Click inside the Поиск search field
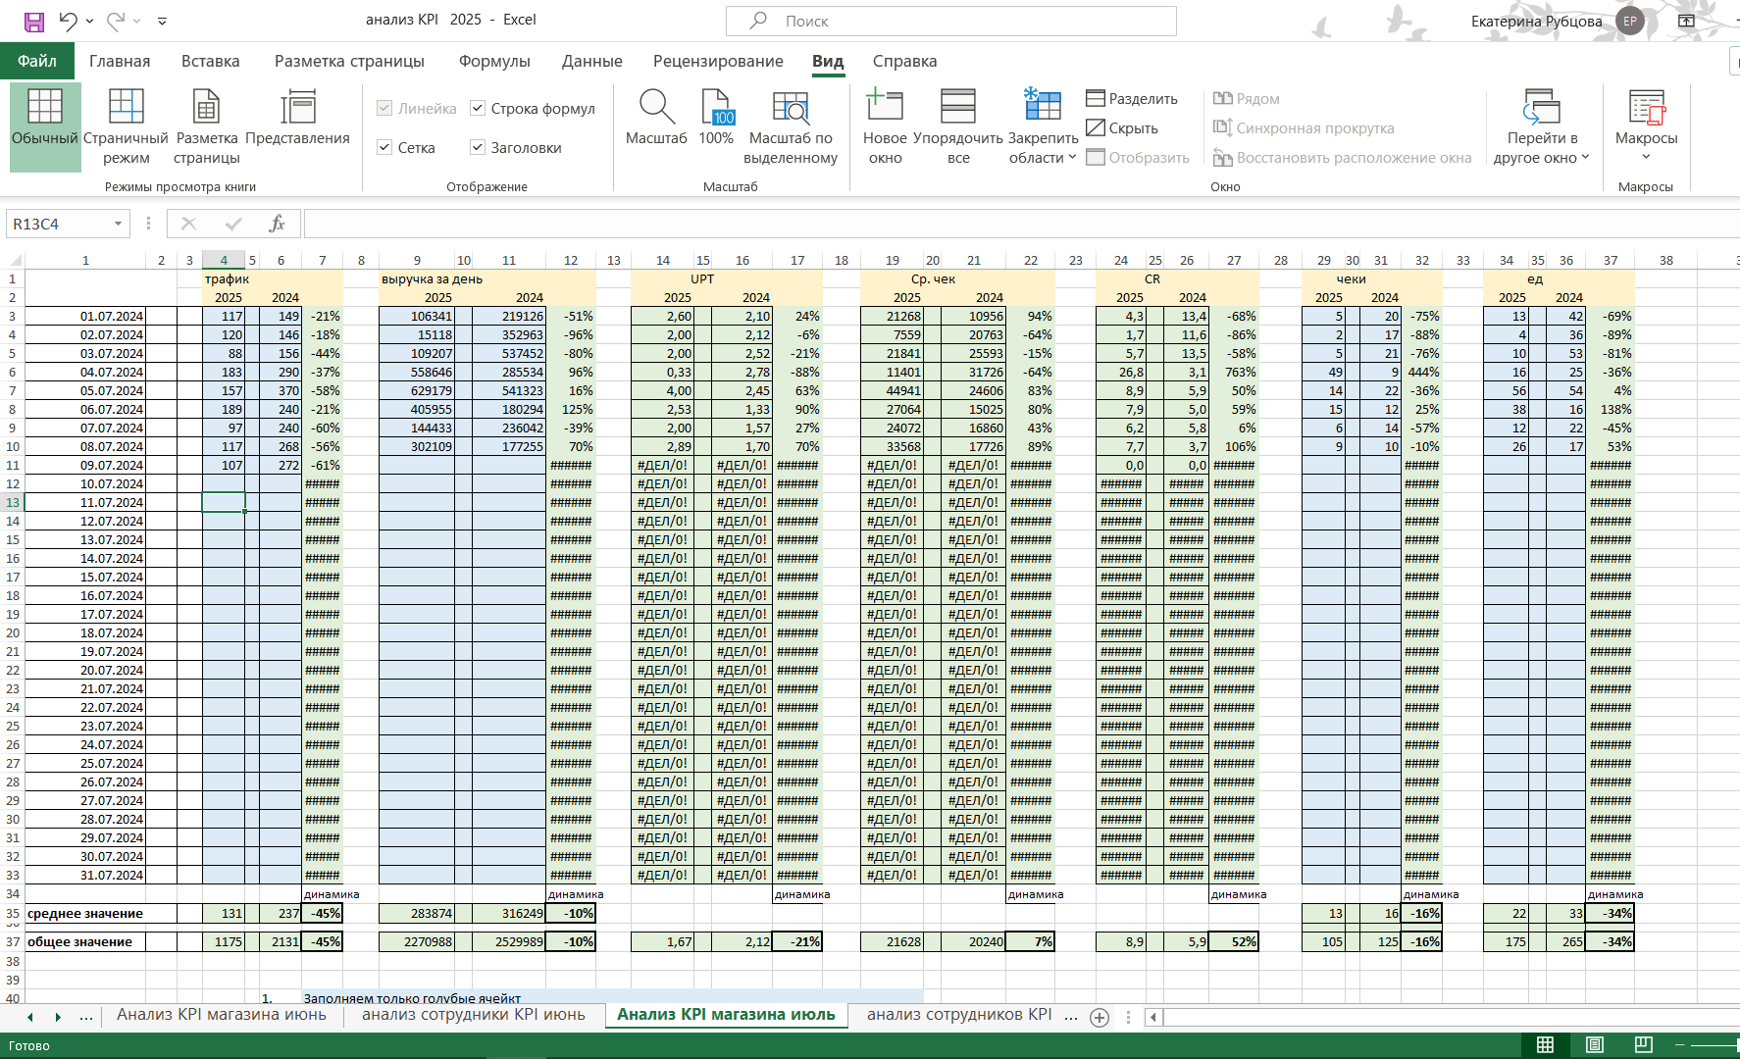Screen dimensions: 1740x1059 [x=950, y=21]
